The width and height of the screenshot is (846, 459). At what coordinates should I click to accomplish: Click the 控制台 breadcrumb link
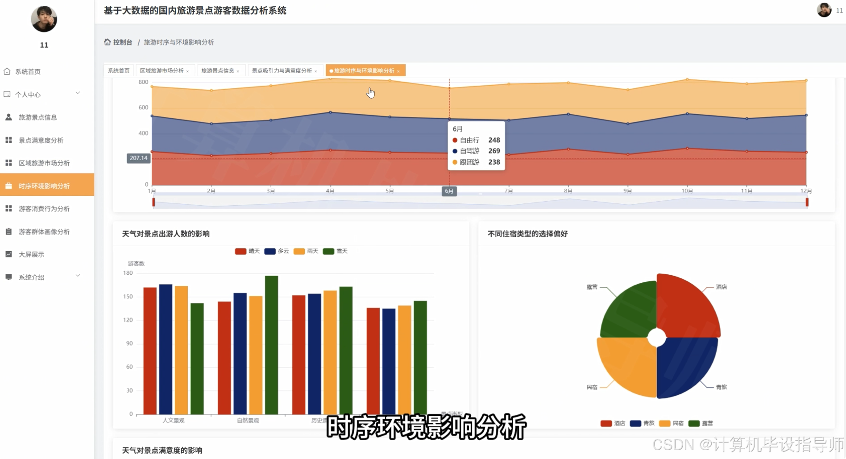click(x=122, y=42)
